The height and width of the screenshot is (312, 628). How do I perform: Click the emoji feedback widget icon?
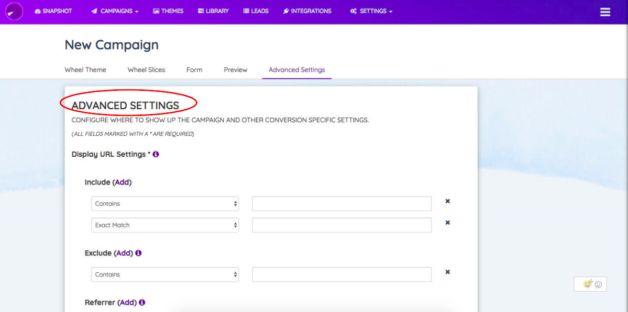coord(590,284)
